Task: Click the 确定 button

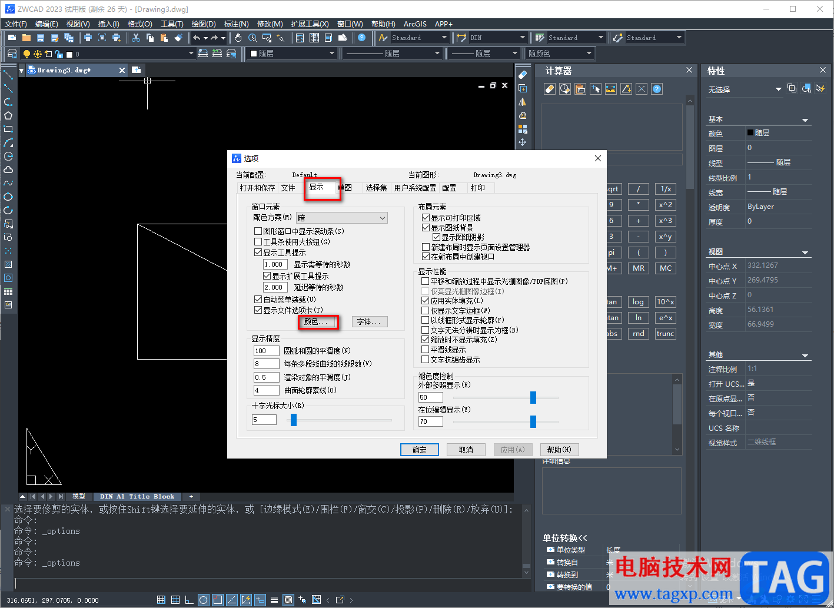Action: [420, 450]
